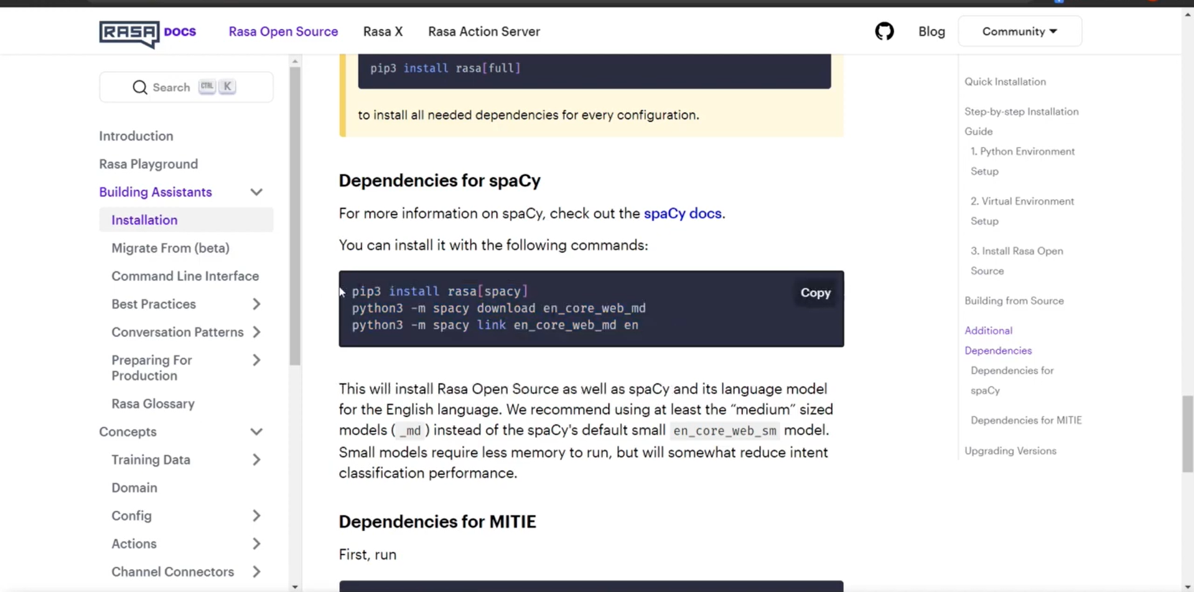This screenshot has width=1194, height=592.
Task: Open Command Line Interface page
Action: click(185, 276)
